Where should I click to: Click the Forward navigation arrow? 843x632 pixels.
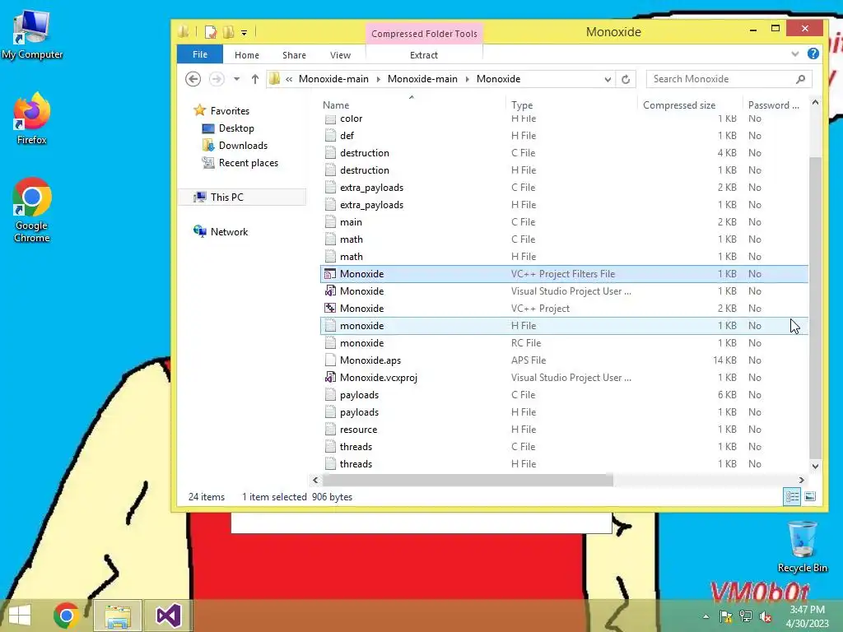tap(217, 79)
